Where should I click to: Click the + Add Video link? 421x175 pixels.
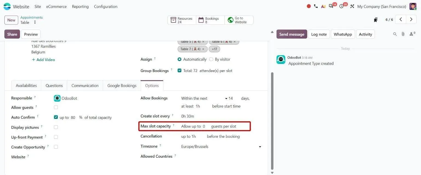(43, 60)
